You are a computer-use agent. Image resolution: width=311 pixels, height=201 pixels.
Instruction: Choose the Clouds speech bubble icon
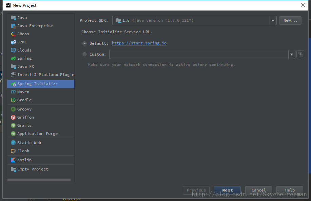(13, 50)
